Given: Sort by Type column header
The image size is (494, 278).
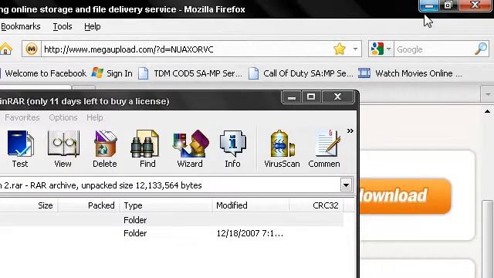Looking at the screenshot, I should [x=167, y=205].
